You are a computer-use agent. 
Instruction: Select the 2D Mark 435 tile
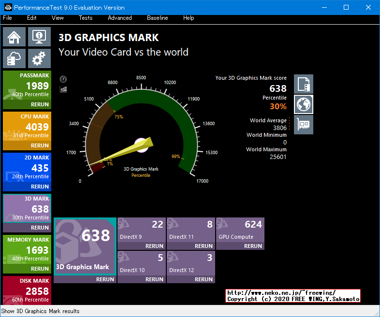click(27, 168)
